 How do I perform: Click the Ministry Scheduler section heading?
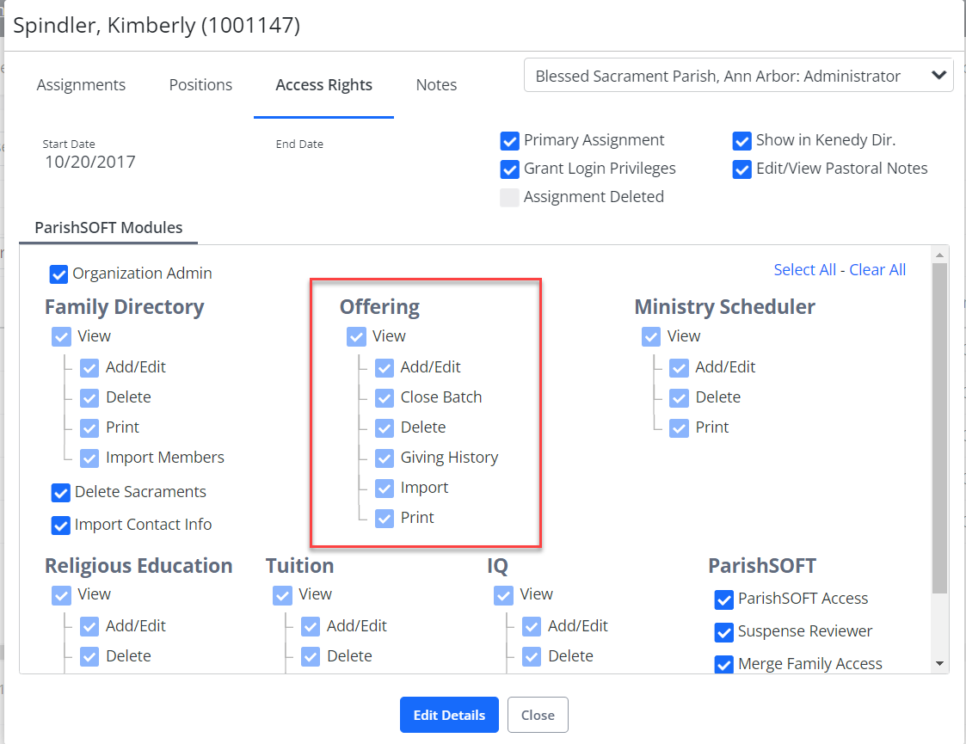tap(724, 307)
